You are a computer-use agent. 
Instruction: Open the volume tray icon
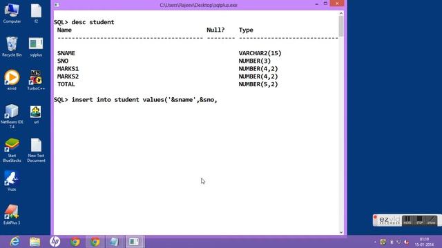tap(406, 242)
